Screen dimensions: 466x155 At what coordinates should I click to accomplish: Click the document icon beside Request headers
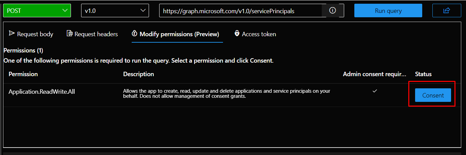pos(70,34)
